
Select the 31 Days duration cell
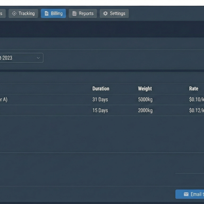tap(100, 100)
